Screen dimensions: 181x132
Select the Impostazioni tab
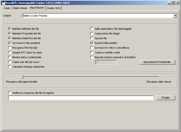pyautogui.click(x=37, y=8)
